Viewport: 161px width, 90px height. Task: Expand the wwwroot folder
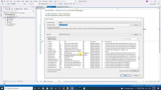5,21
